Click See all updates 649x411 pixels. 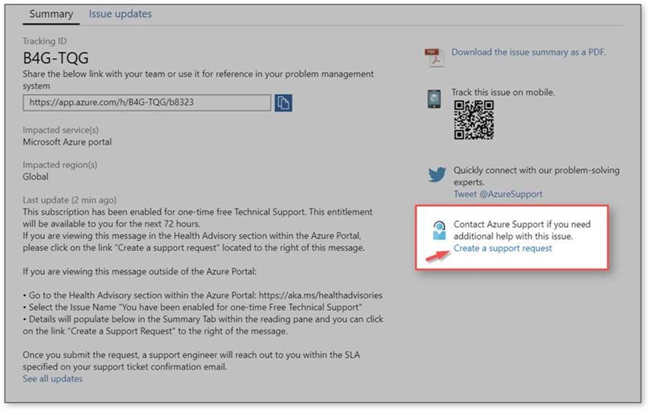tap(52, 378)
